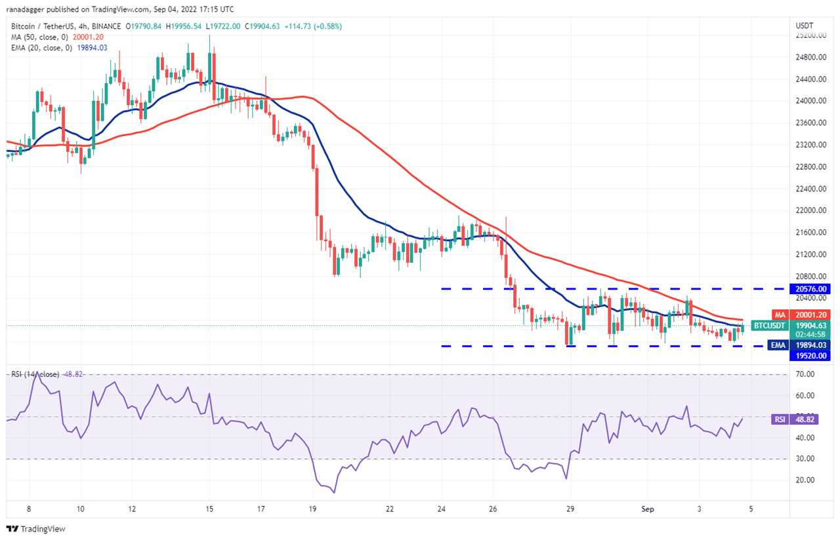Click the 23200.00 price axis label
The width and height of the screenshot is (840, 540).
(x=812, y=145)
